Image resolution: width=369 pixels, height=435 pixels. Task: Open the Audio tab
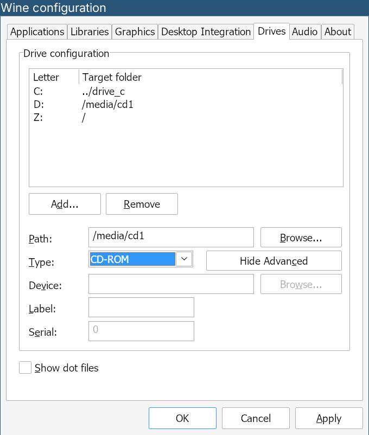305,31
